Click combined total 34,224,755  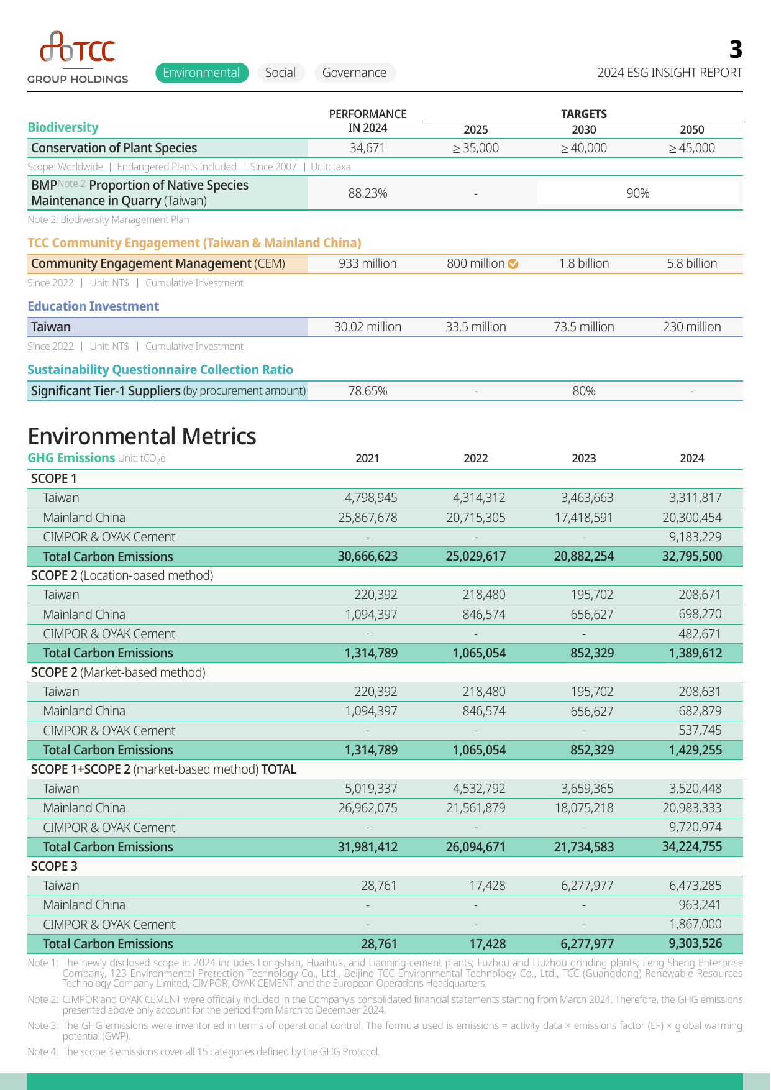[692, 847]
